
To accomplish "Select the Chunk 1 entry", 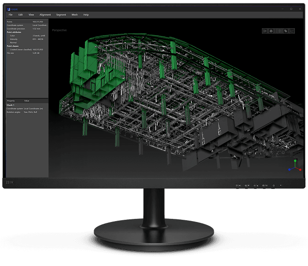I will 11,105.
